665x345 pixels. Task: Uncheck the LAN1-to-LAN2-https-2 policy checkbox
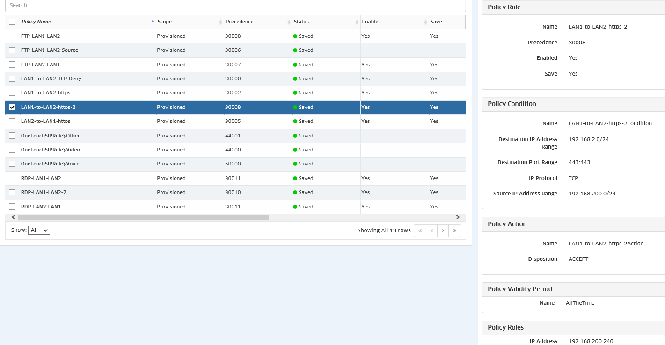12,107
